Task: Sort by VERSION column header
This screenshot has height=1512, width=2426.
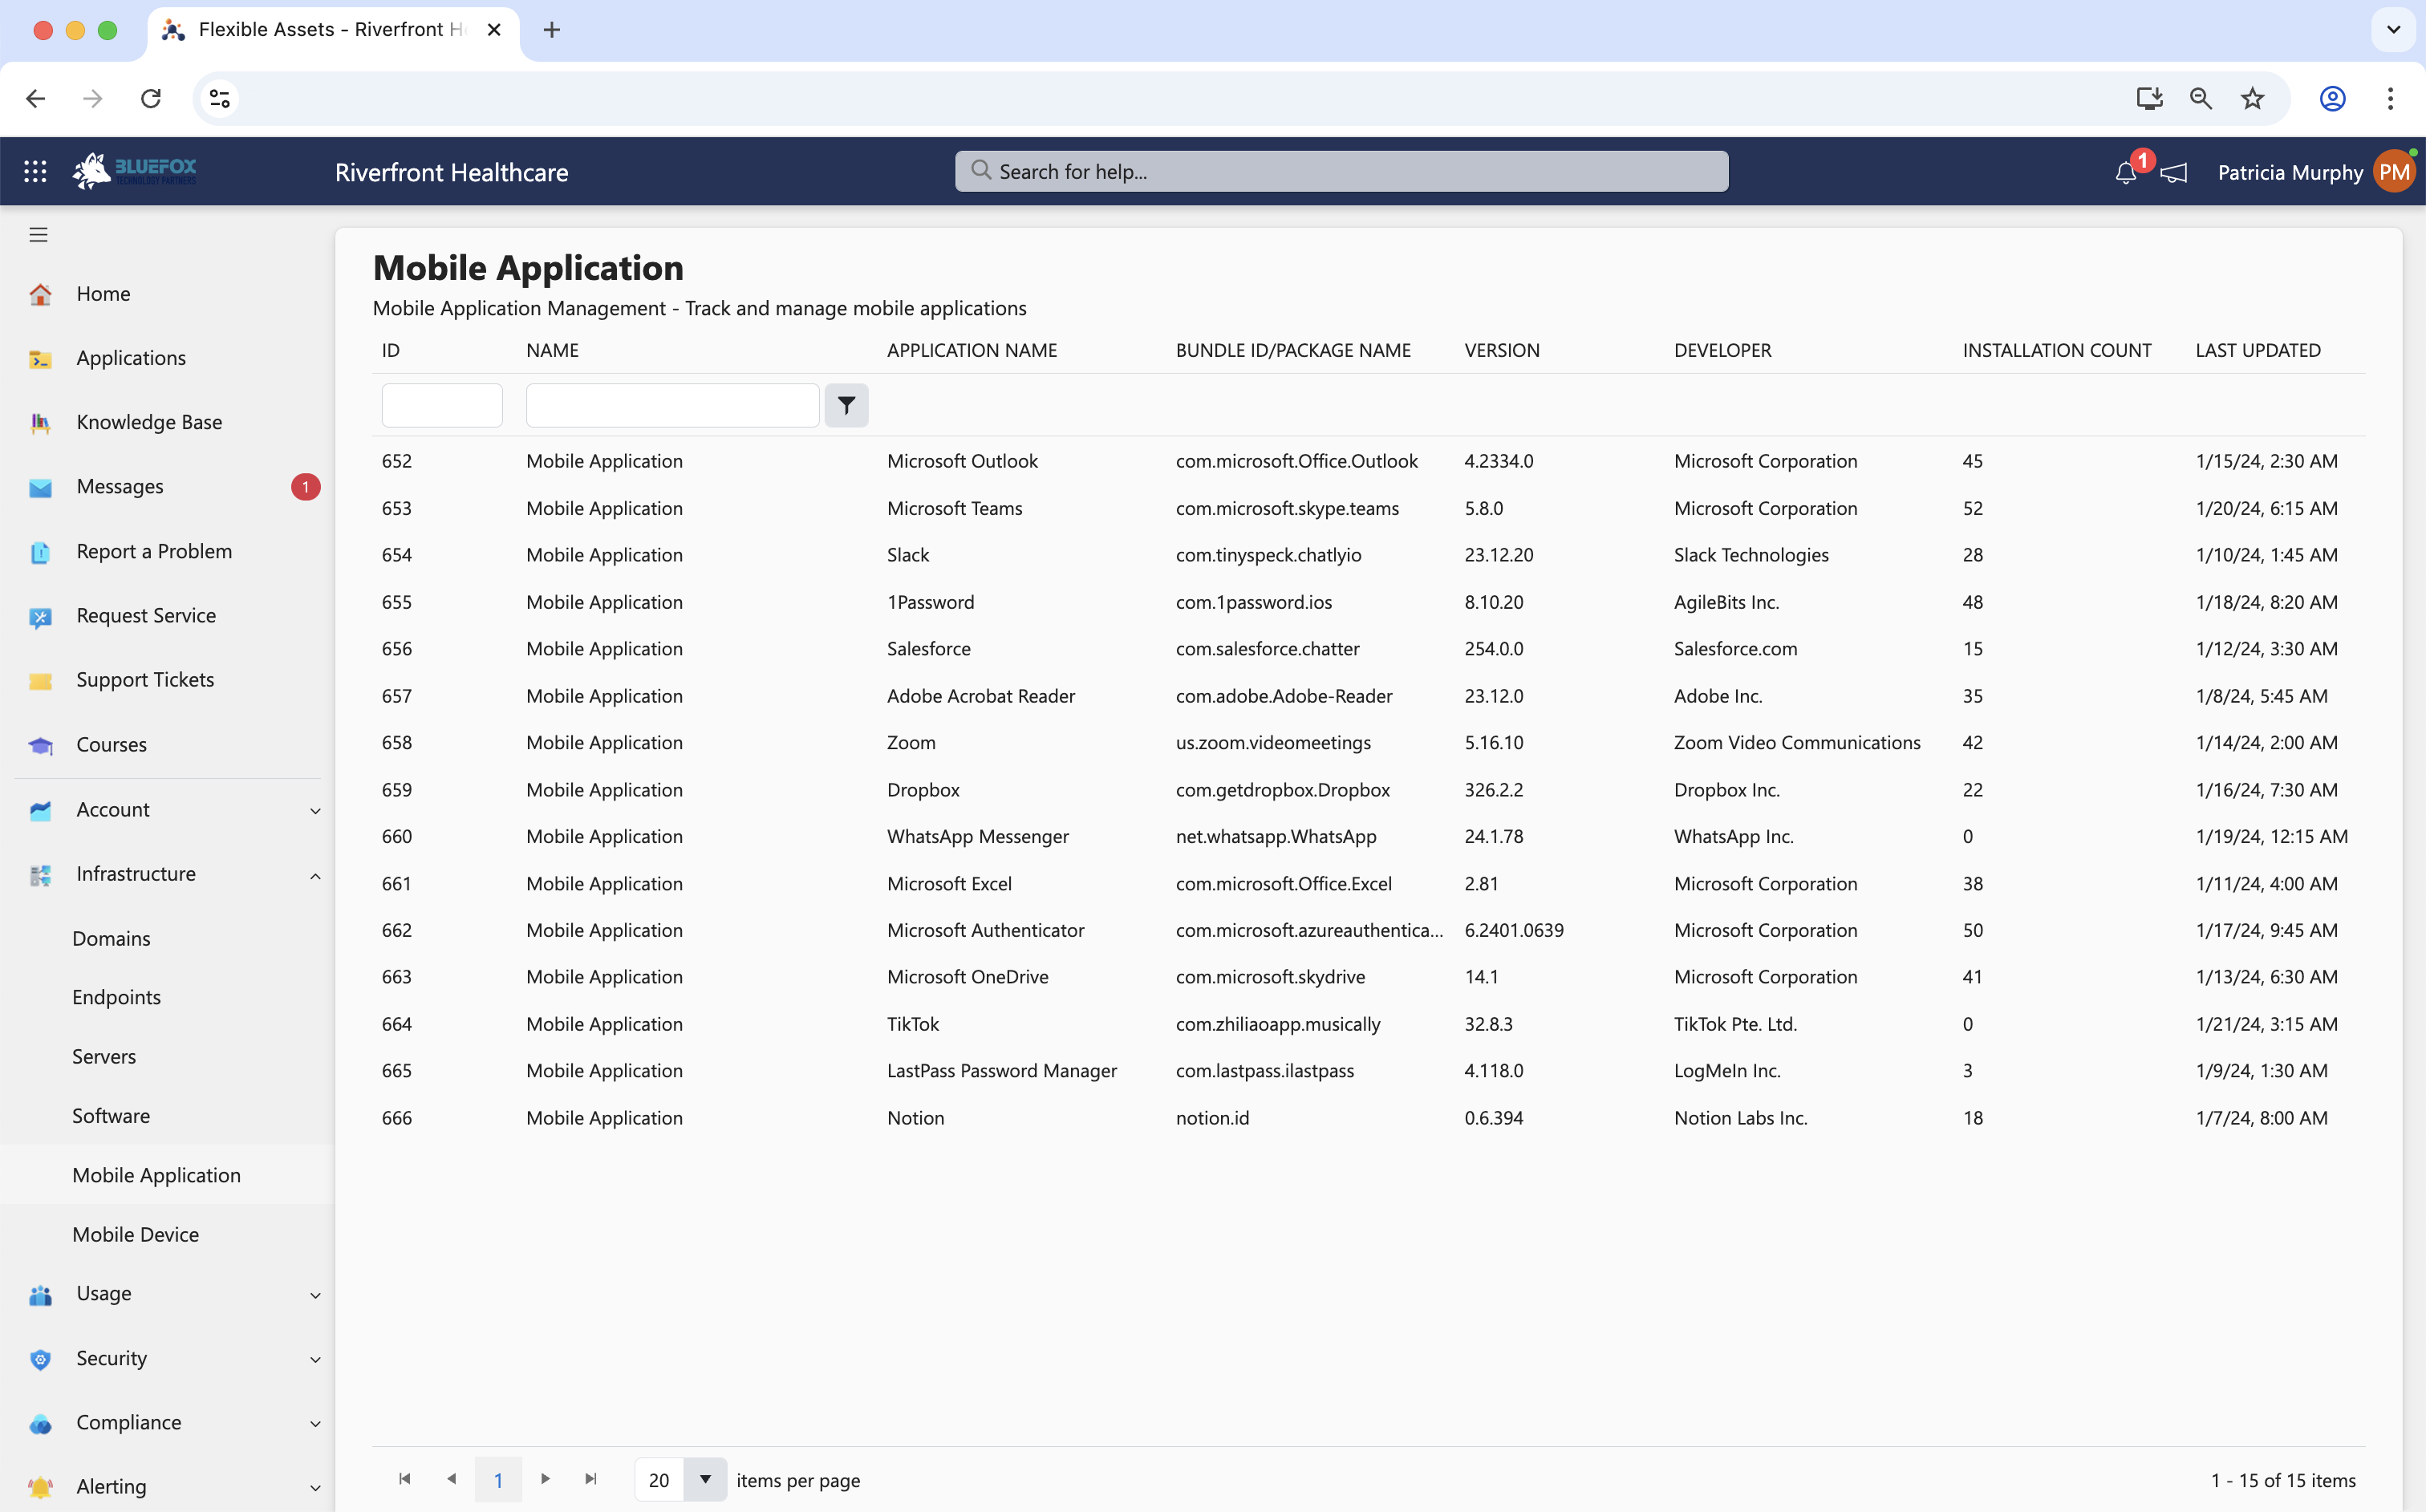Action: click(x=1502, y=351)
